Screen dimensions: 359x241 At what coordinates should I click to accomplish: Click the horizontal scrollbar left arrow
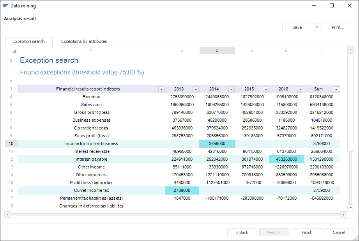coord(7,214)
